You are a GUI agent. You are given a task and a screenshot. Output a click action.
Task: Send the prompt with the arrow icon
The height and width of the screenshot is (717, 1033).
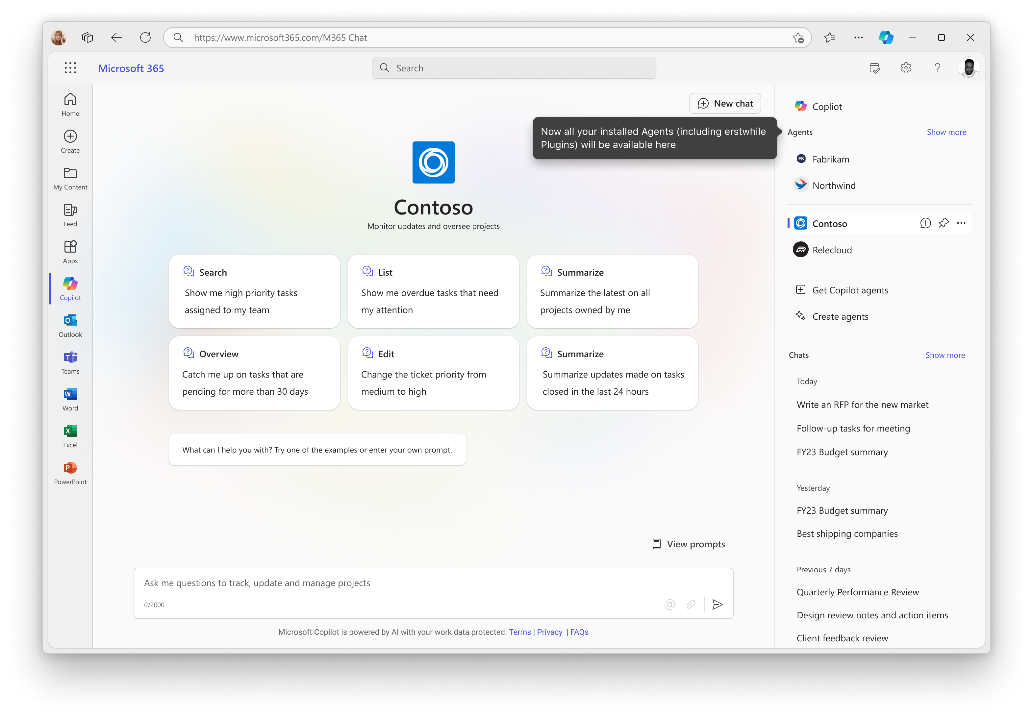point(717,604)
